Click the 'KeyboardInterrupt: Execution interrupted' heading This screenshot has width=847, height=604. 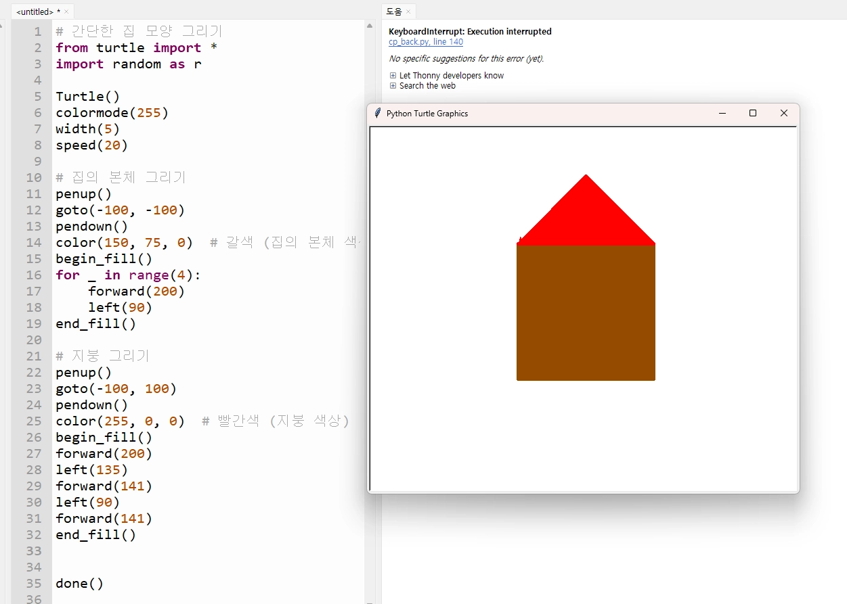(x=470, y=32)
